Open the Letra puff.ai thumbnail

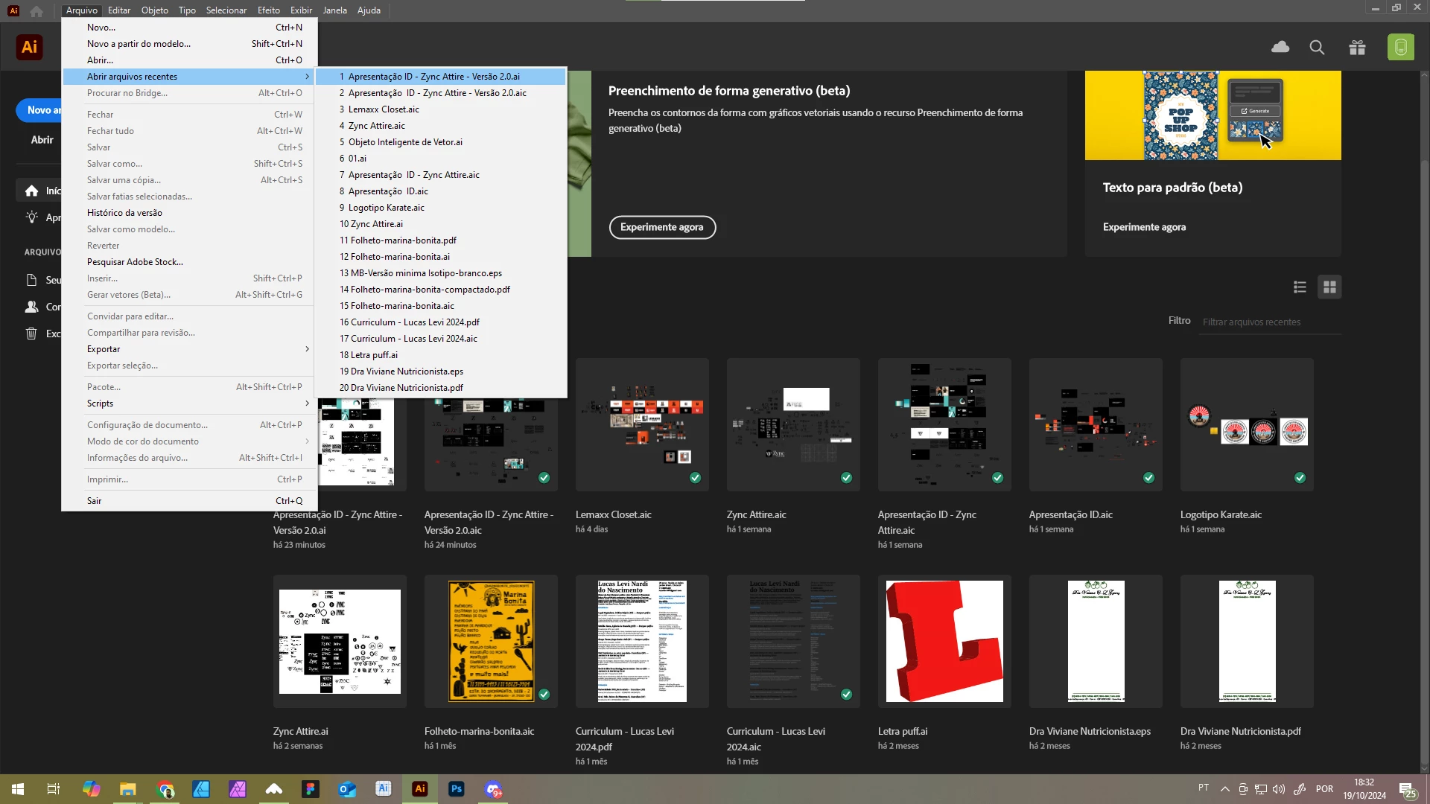(944, 642)
